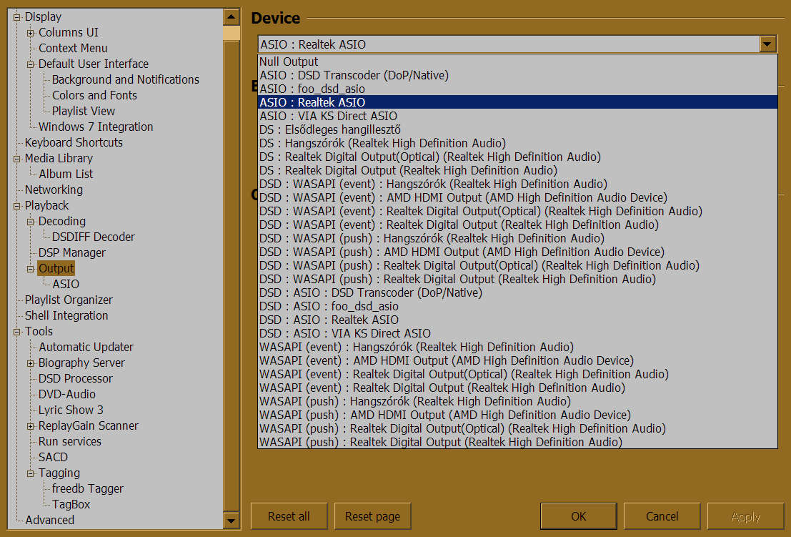Collapse the Display tree node
Image resolution: width=791 pixels, height=537 pixels.
pyautogui.click(x=16, y=17)
